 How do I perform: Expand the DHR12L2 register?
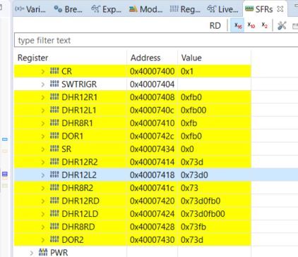click(43, 175)
